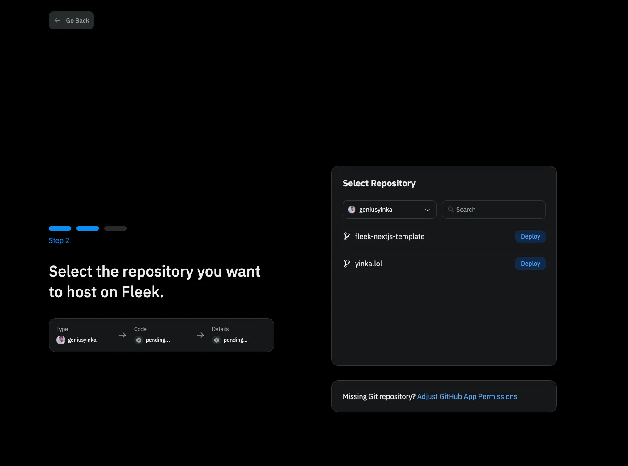Click the branch icon beside fleek-nextjs-template
The height and width of the screenshot is (466, 628).
coord(347,236)
